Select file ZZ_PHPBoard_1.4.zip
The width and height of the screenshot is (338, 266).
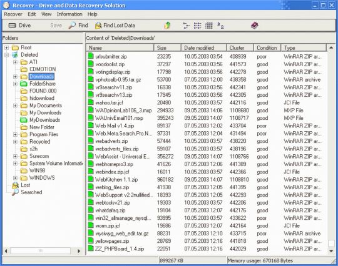pyautogui.click(x=120, y=249)
